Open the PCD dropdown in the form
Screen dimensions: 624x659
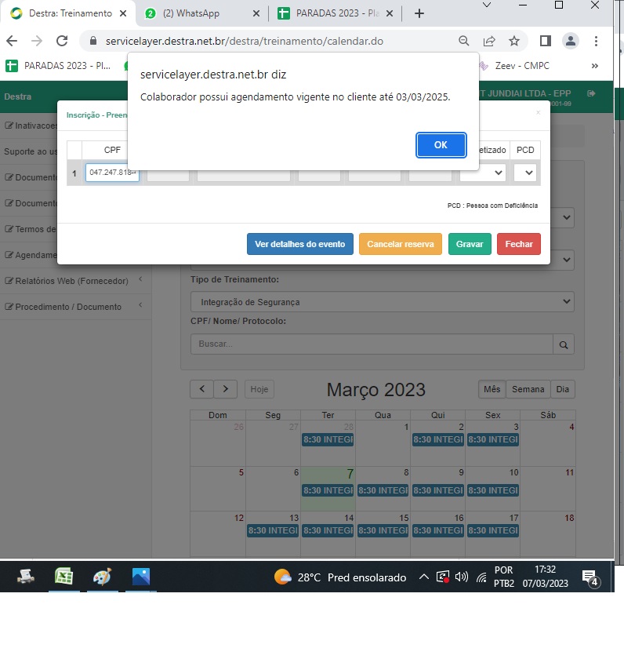525,173
